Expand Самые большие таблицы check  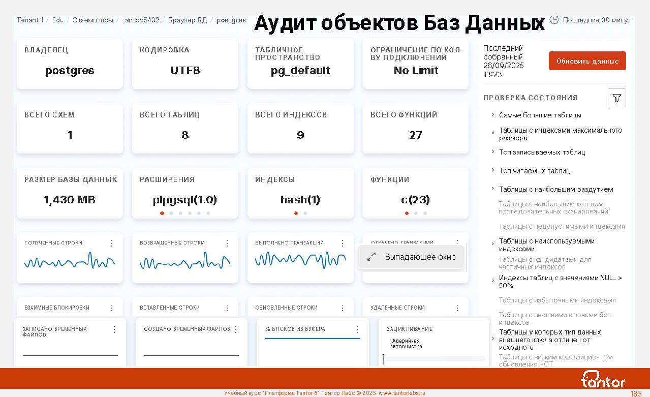pyautogui.click(x=540, y=115)
